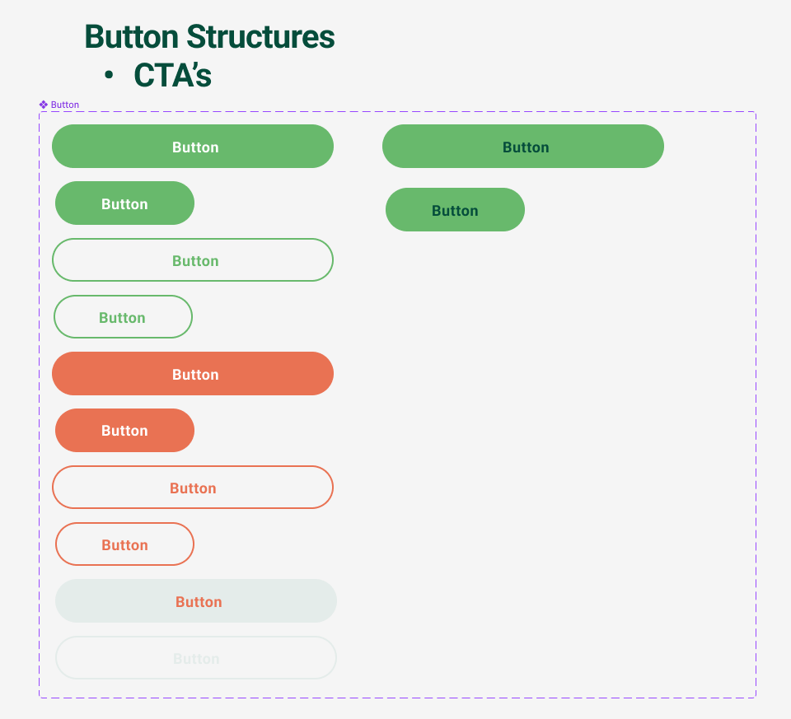Click the CTA's bullet list item
This screenshot has width=791, height=719.
(x=173, y=75)
